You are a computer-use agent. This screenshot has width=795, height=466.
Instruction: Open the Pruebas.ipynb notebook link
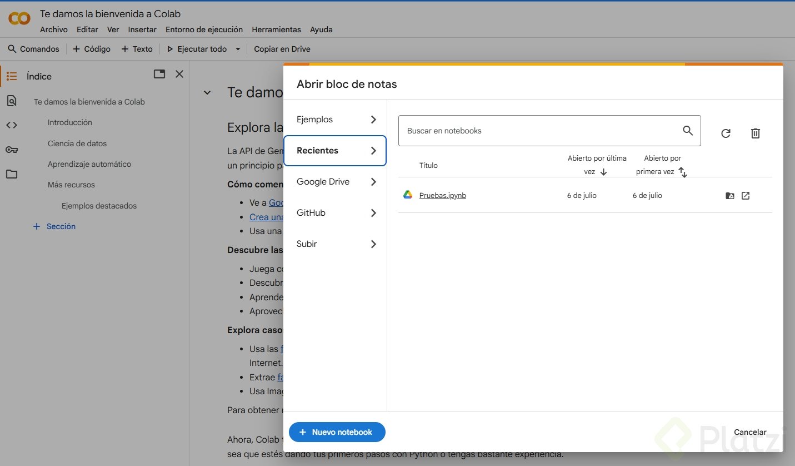point(442,196)
